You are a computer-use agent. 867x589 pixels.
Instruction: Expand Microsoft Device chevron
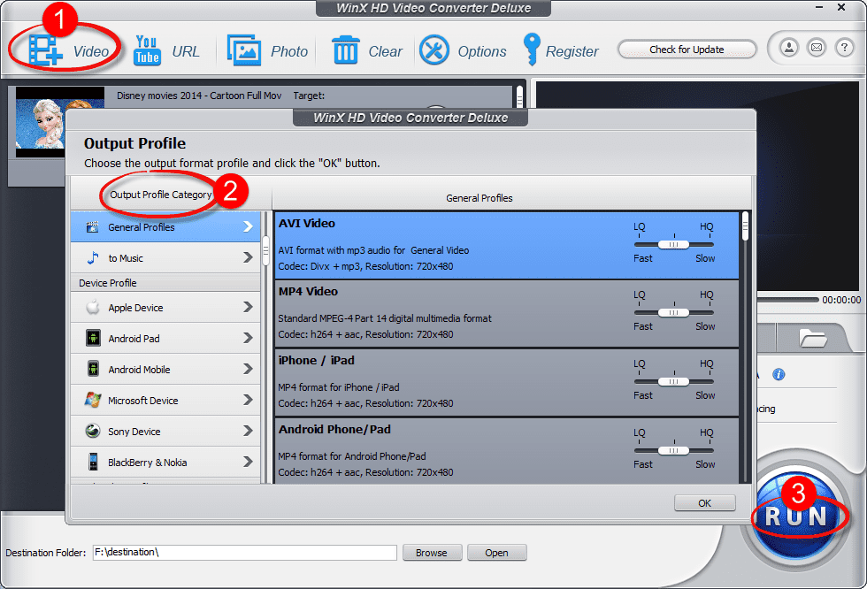tap(248, 400)
